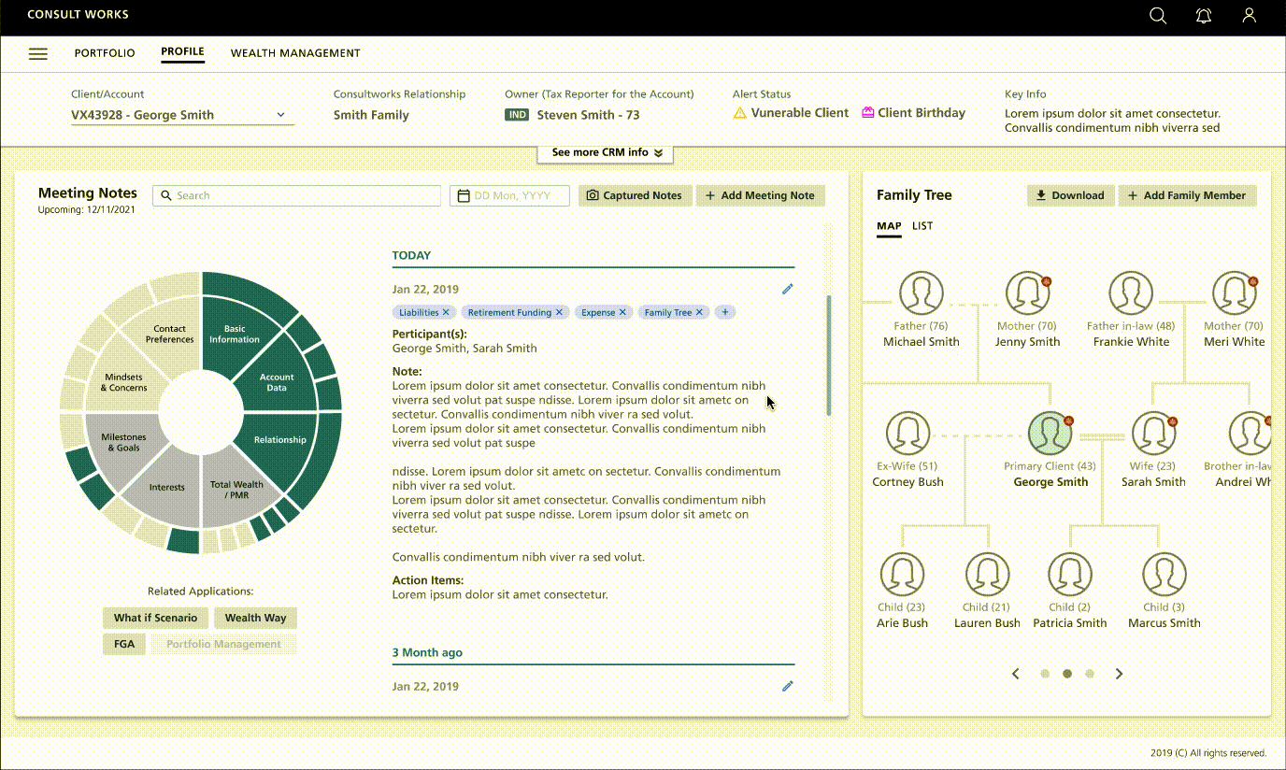
Task: Select Basic Information wheel segment
Action: [235, 334]
